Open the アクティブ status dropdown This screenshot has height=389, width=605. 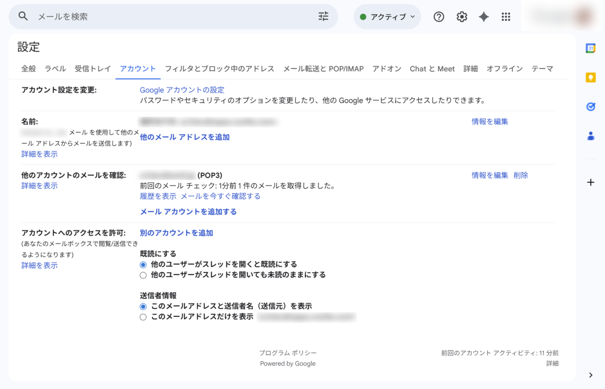[x=387, y=16]
